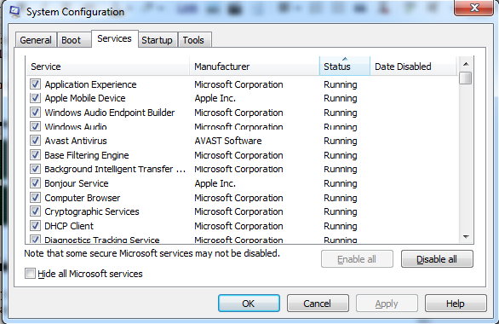Sort the list by Status column
The height and width of the screenshot is (324, 499).
345,66
